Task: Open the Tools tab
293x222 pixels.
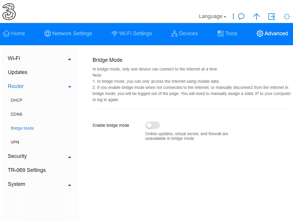Action: point(227,34)
